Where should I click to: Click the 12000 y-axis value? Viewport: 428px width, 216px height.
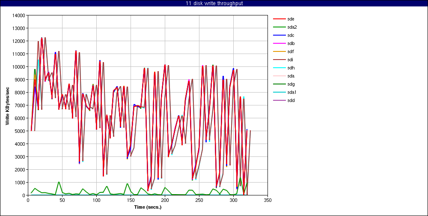pyautogui.click(x=19, y=41)
